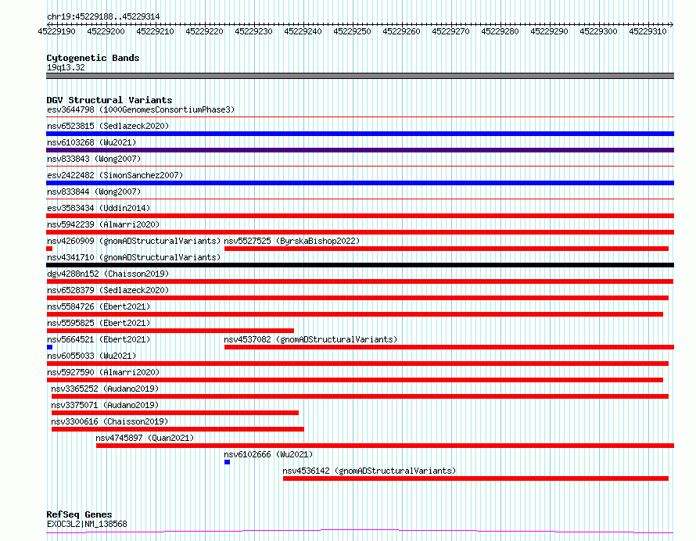The image size is (696, 541).
Task: Open the nsv6103268 (Wu2021) variant label
Action: (x=91, y=142)
